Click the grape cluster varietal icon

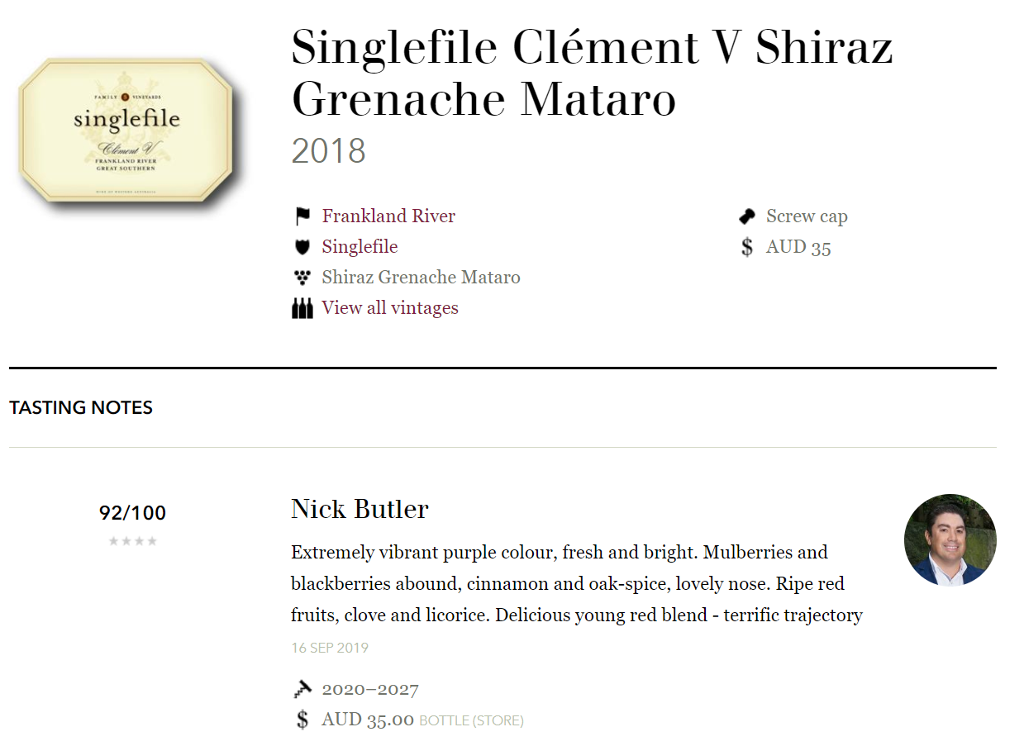point(302,278)
